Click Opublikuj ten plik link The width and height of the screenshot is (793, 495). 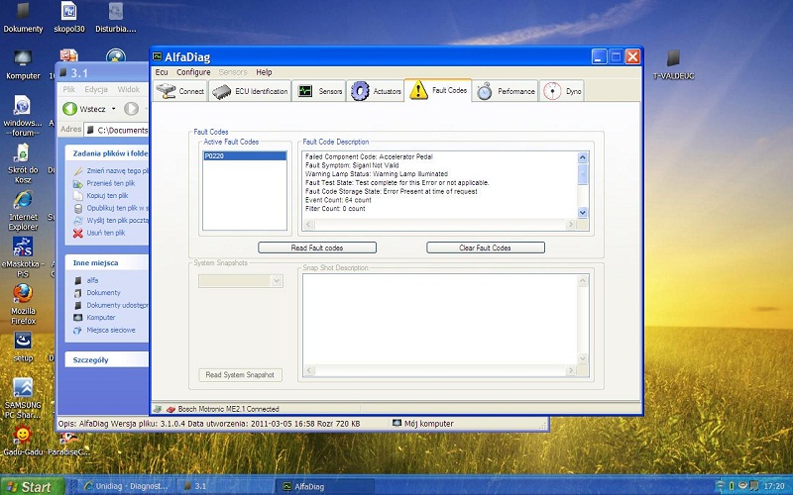[x=117, y=208]
